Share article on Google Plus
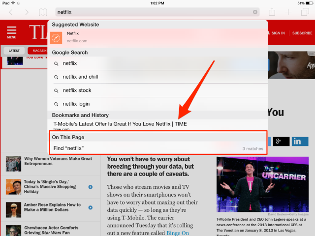This screenshot has height=236, width=315. (x=281, y=142)
